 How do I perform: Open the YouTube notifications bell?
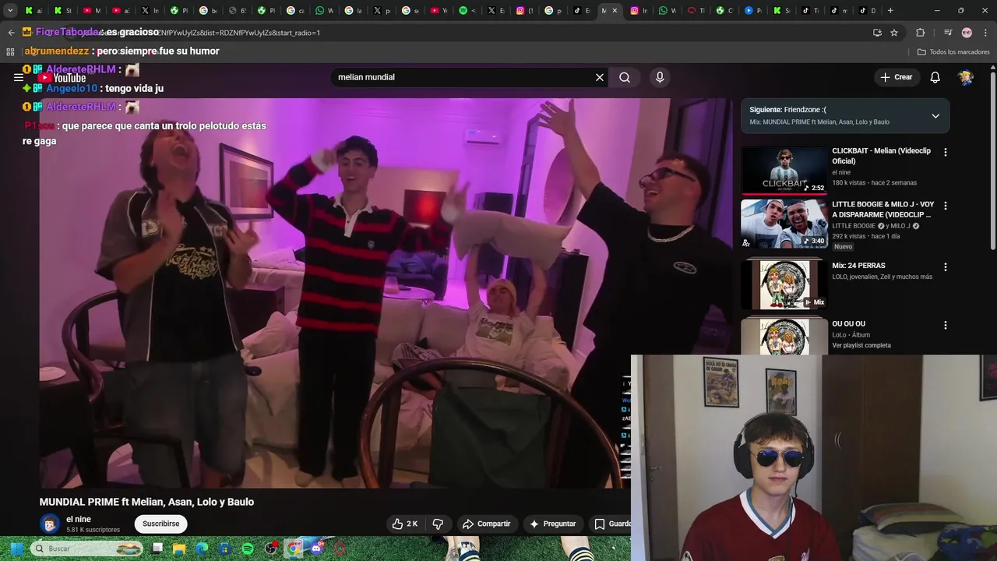click(x=935, y=77)
